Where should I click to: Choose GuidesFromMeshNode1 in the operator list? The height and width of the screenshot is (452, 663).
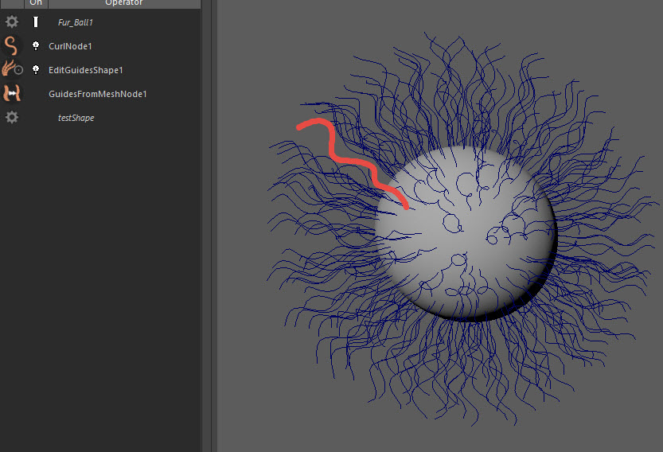point(97,95)
